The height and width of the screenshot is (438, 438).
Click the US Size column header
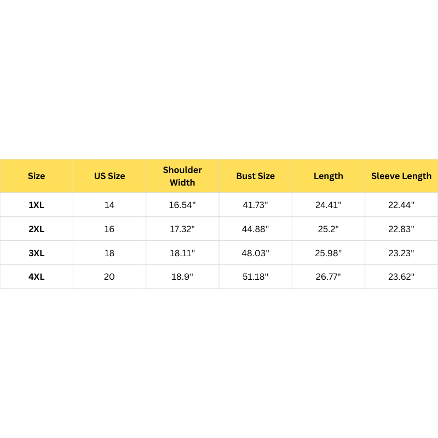coord(109,176)
